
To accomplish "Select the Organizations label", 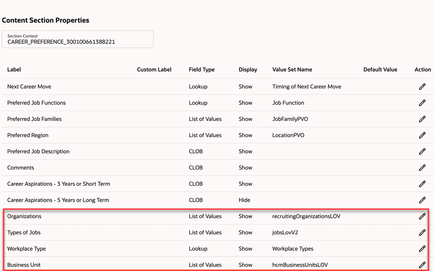I will pyautogui.click(x=25, y=216).
